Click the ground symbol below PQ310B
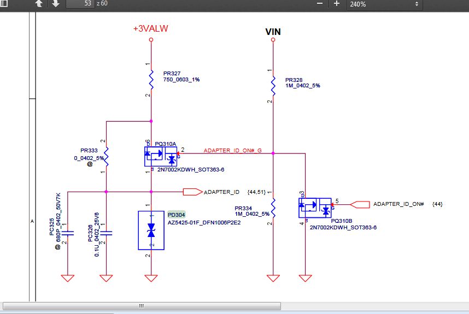The image size is (469, 314). (306, 278)
